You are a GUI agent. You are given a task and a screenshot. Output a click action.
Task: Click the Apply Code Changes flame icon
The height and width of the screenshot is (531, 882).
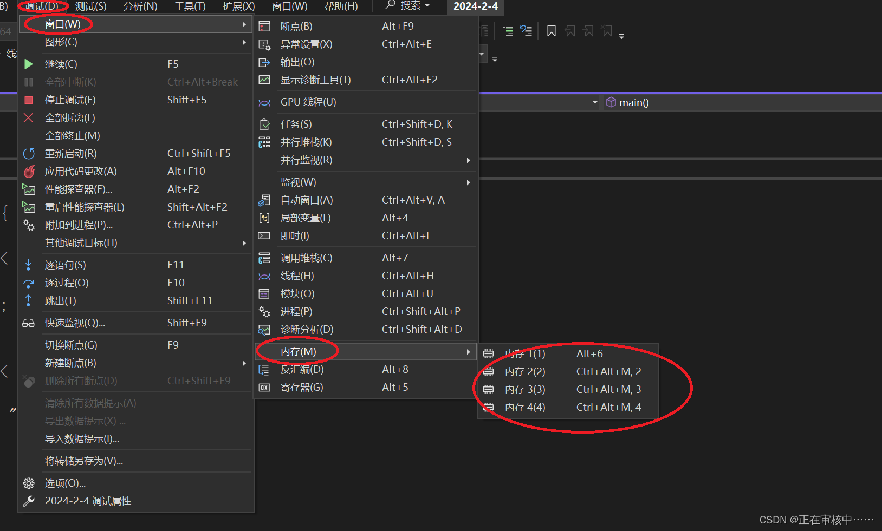pos(29,172)
